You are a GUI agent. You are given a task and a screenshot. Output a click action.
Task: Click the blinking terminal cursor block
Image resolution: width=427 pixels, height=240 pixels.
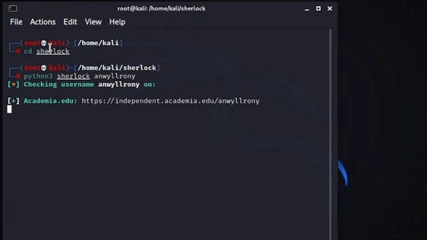9,109
